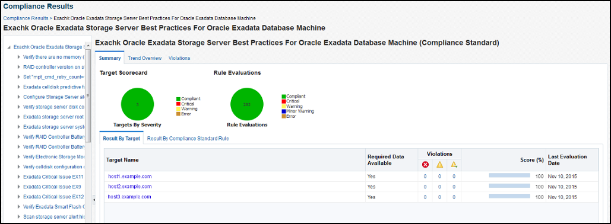Click the critical violations red X column icon
611x224 pixels.
coord(425,165)
